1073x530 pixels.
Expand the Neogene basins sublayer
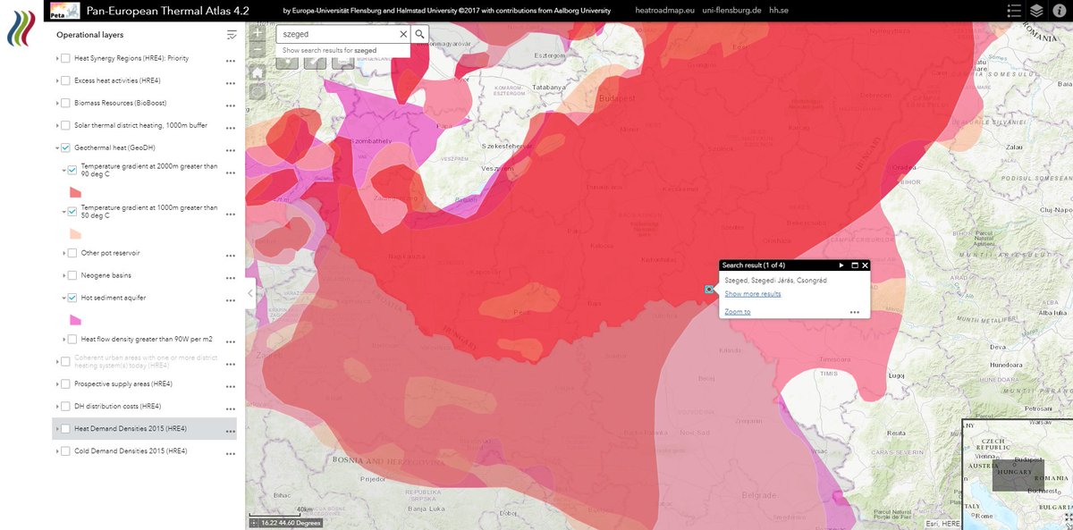[64, 275]
